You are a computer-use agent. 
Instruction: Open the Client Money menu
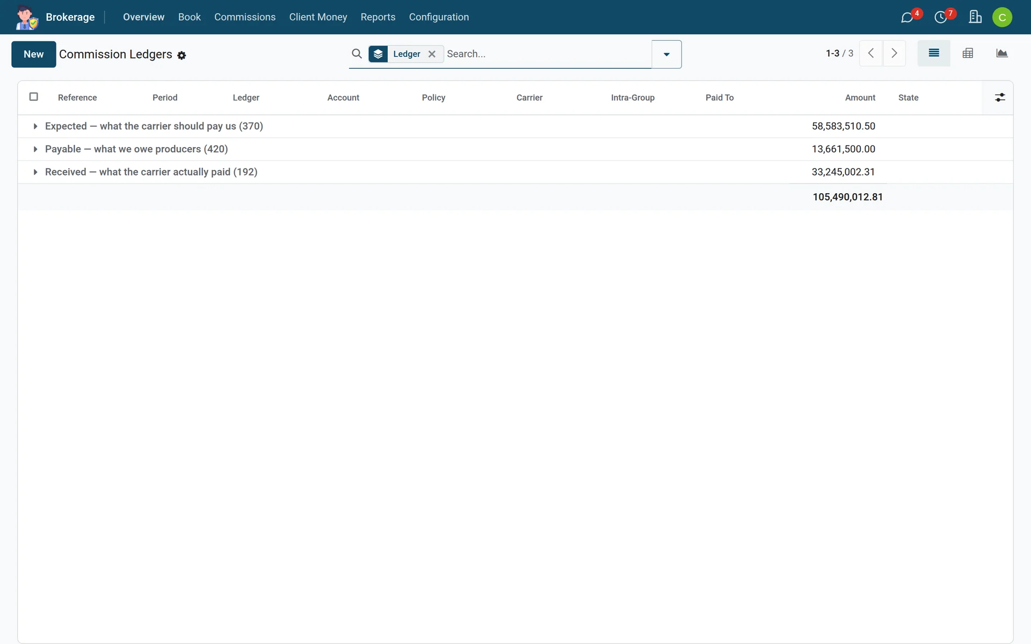coord(318,17)
